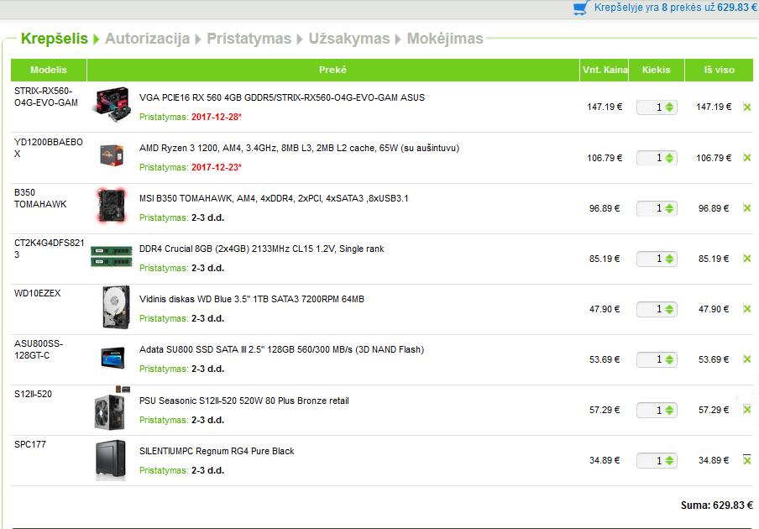Remove the ASUS RX 560 graphics card

click(x=747, y=107)
